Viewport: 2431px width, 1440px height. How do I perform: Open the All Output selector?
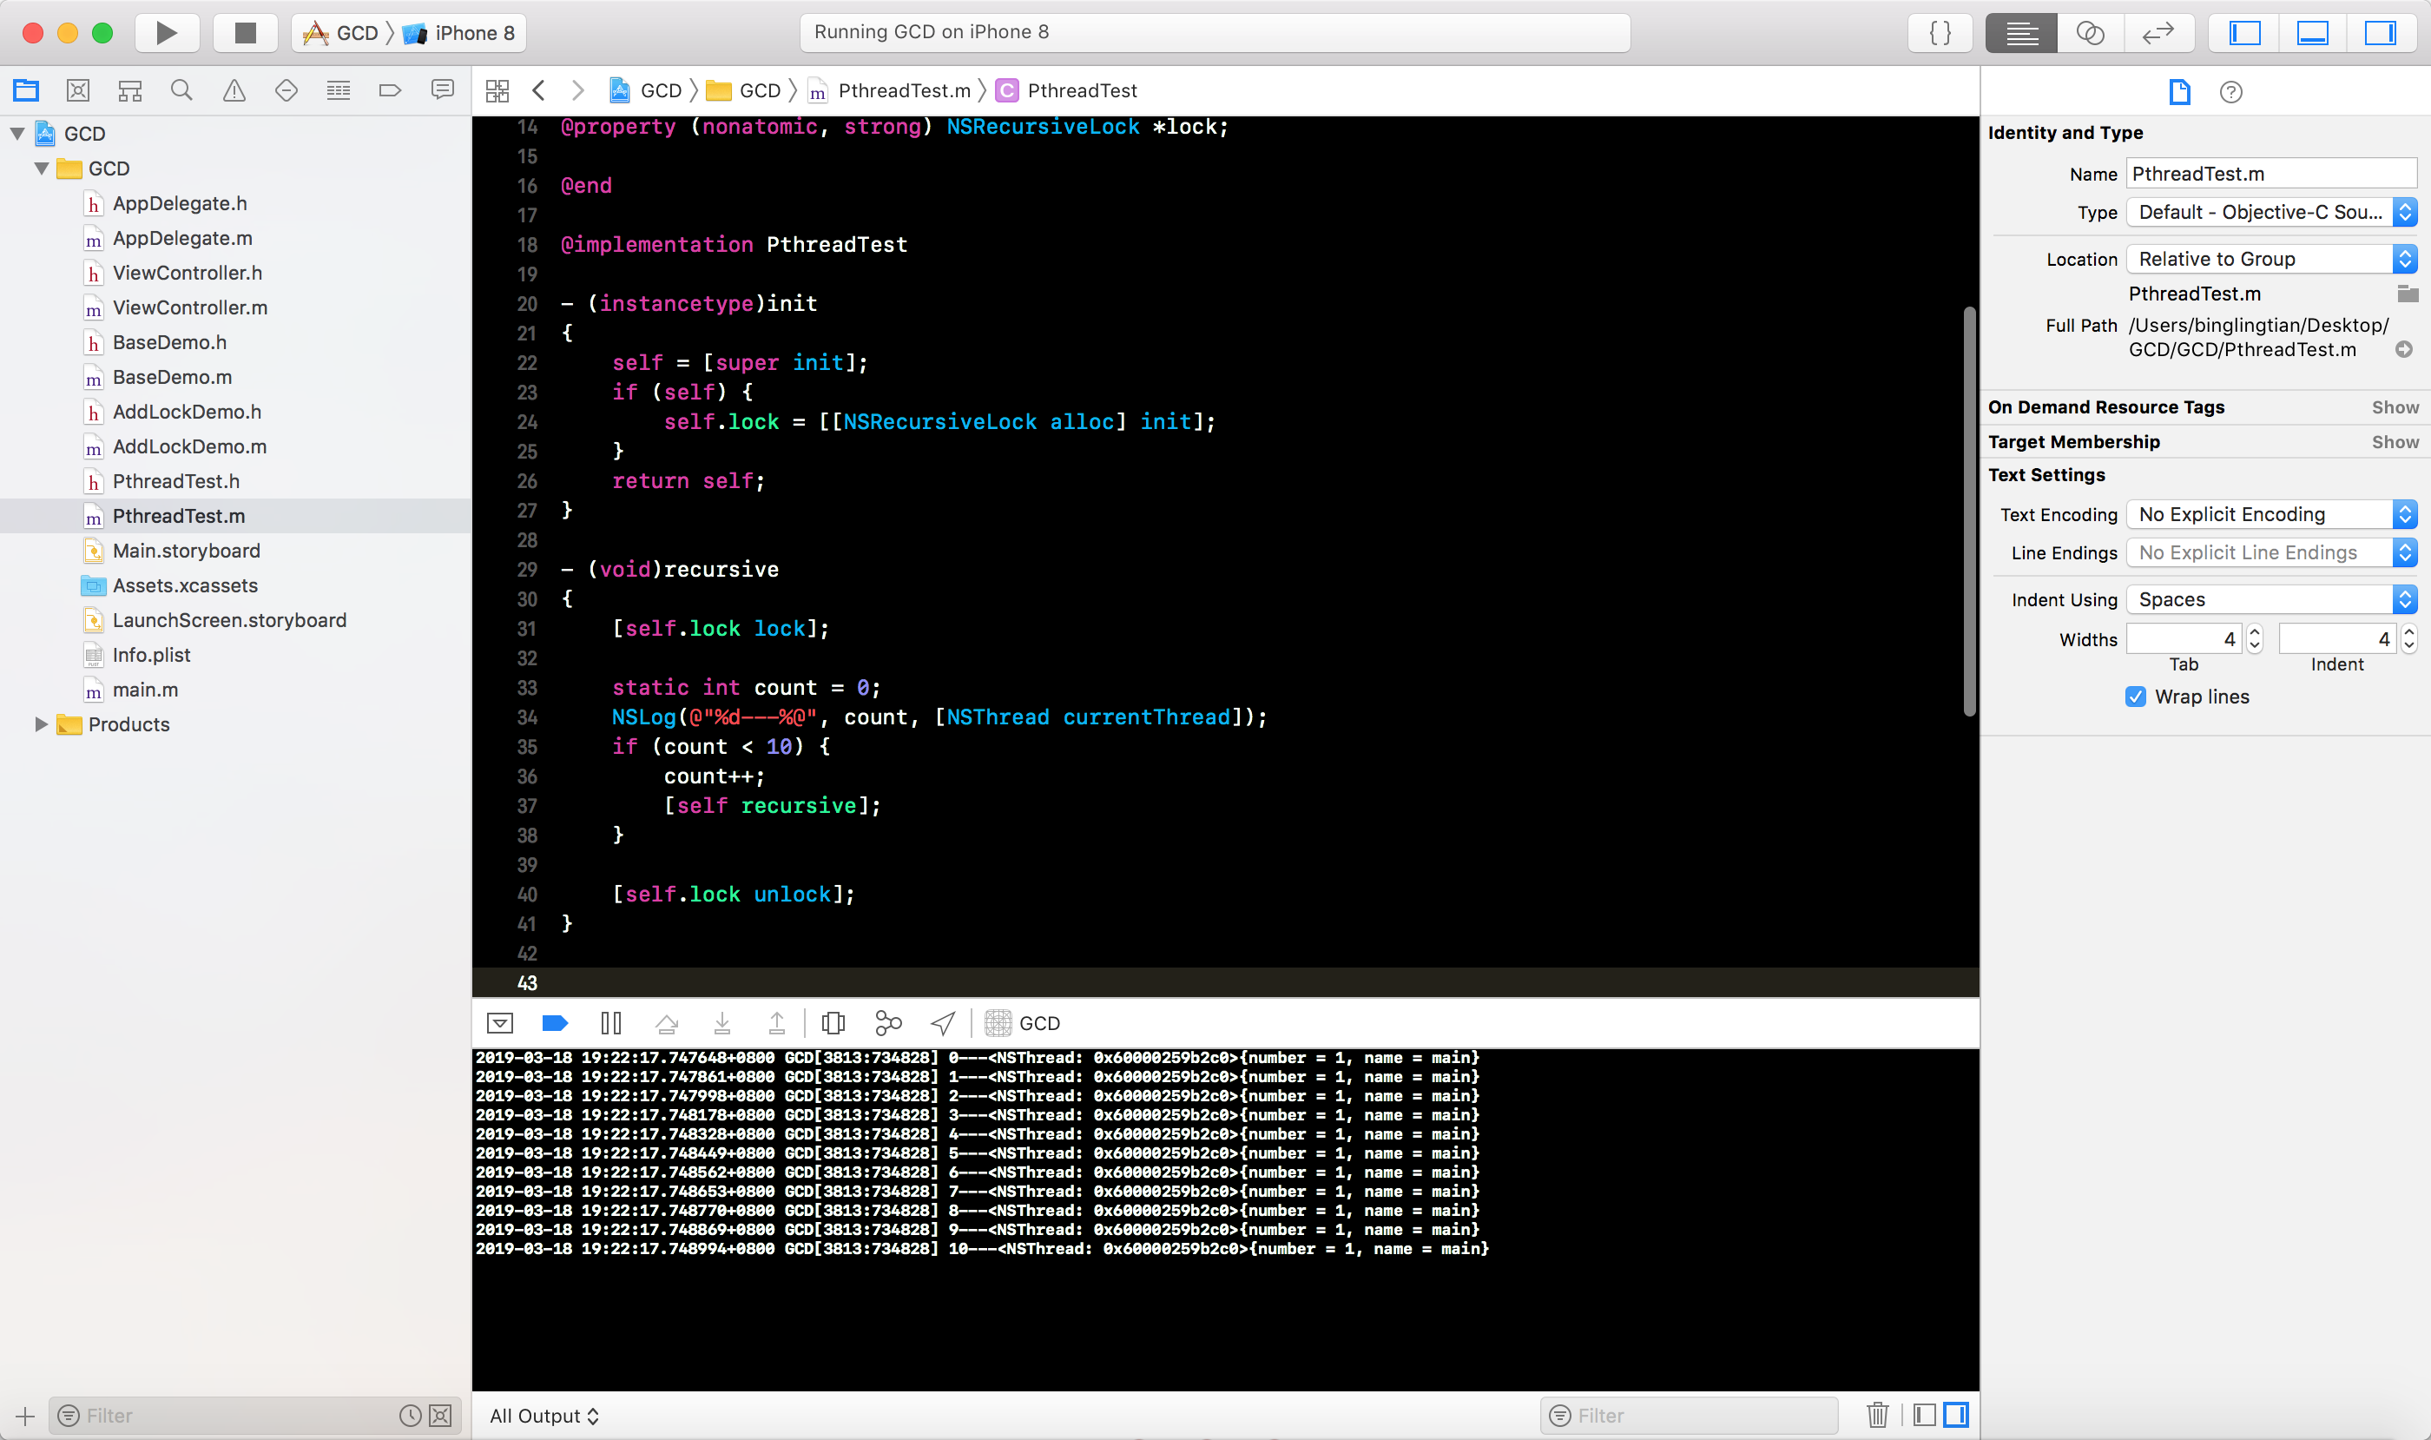click(544, 1416)
